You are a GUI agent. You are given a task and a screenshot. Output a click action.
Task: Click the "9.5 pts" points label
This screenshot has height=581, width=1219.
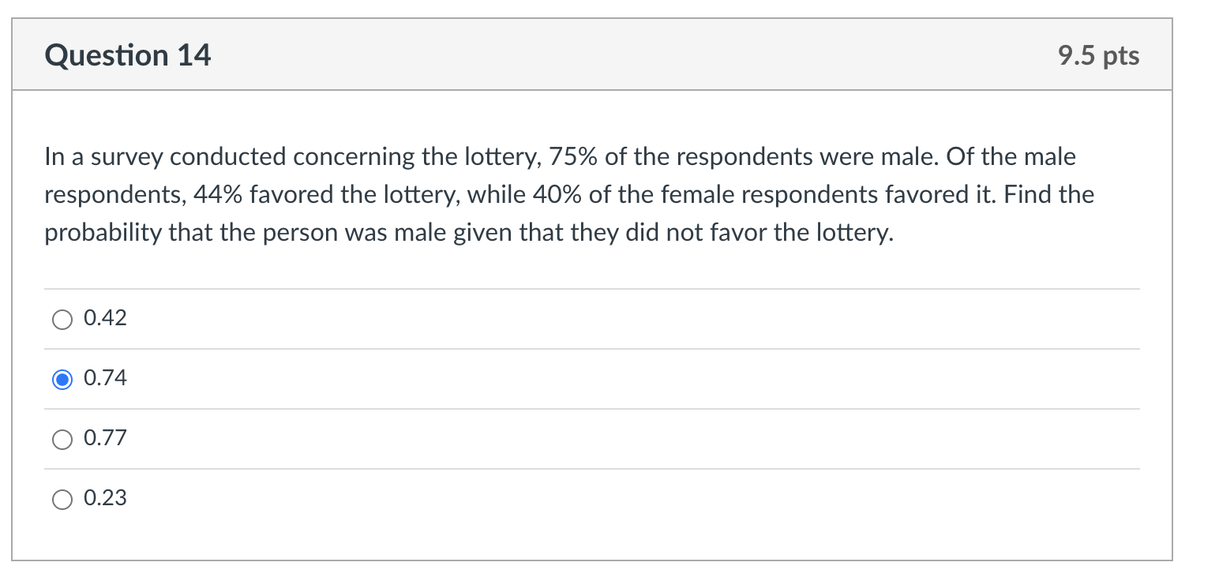tap(1099, 56)
